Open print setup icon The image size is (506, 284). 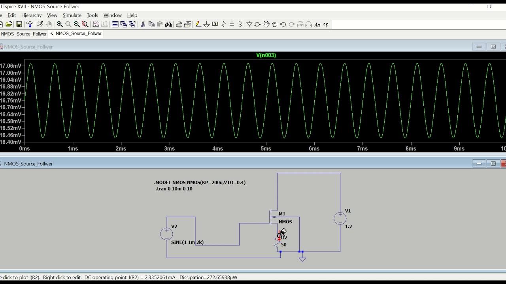pyautogui.click(x=179, y=24)
